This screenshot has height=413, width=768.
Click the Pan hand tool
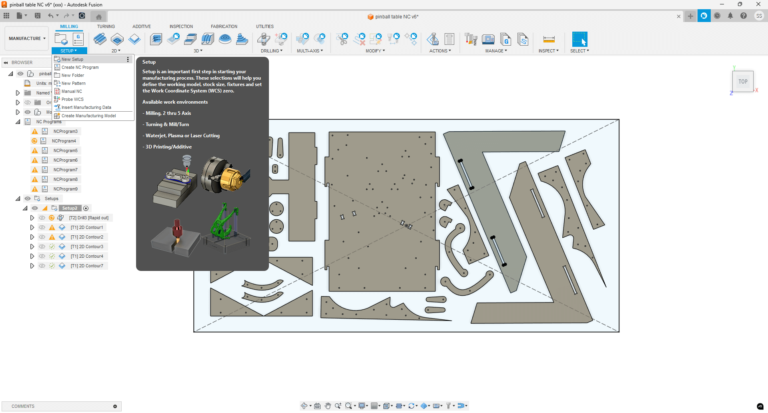328,406
